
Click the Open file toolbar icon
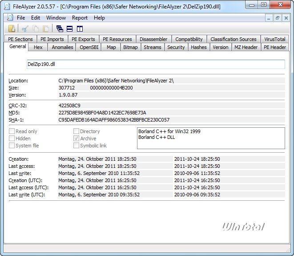(12, 28)
